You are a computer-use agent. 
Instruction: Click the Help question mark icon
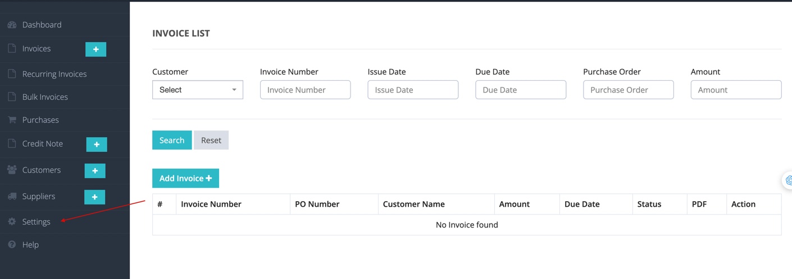(x=12, y=245)
